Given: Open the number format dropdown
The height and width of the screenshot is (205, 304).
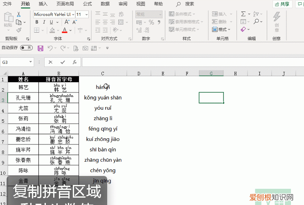Looking at the screenshot, I should click(160, 14).
